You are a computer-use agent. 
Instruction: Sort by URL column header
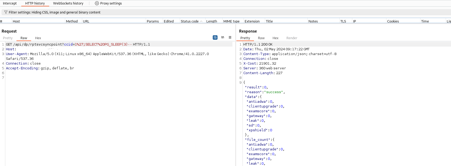86,21
